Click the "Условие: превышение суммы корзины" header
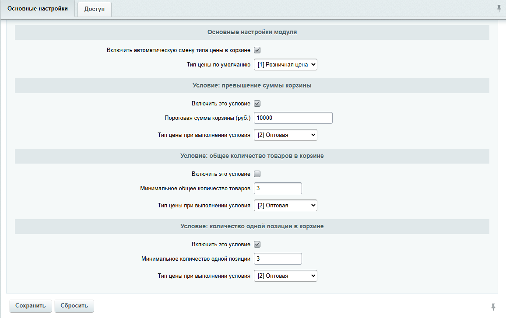This screenshot has height=318, width=506. point(252,86)
